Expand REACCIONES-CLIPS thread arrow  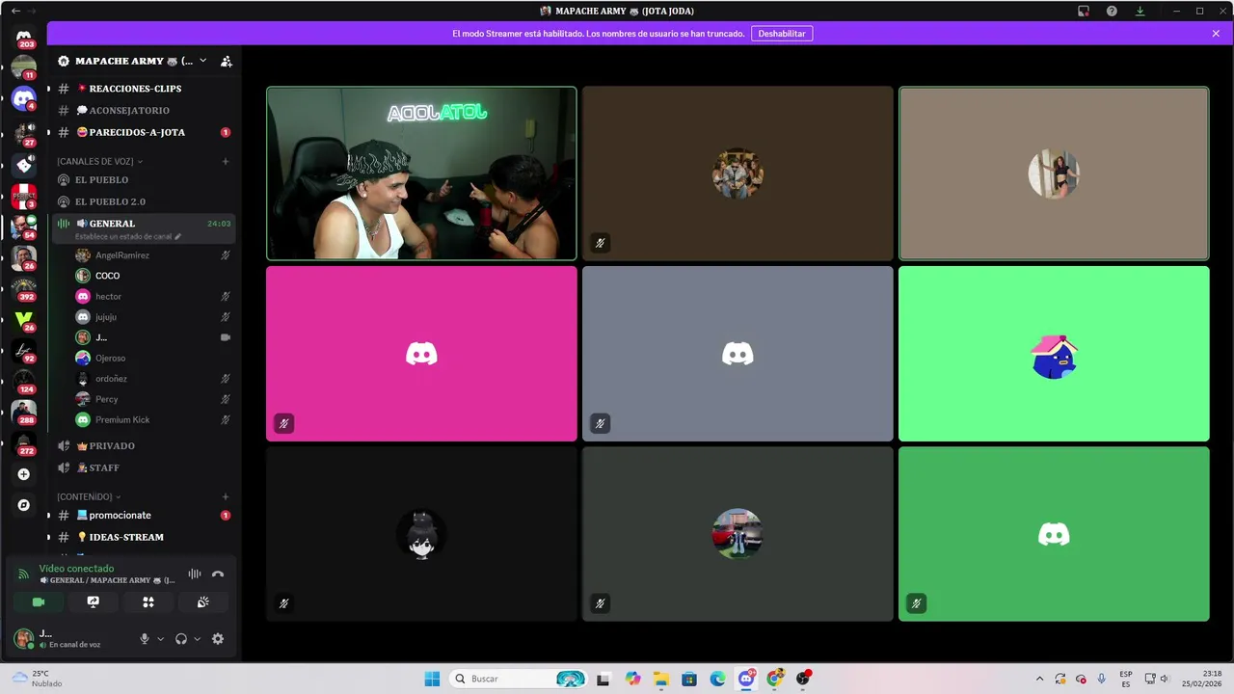48,89
